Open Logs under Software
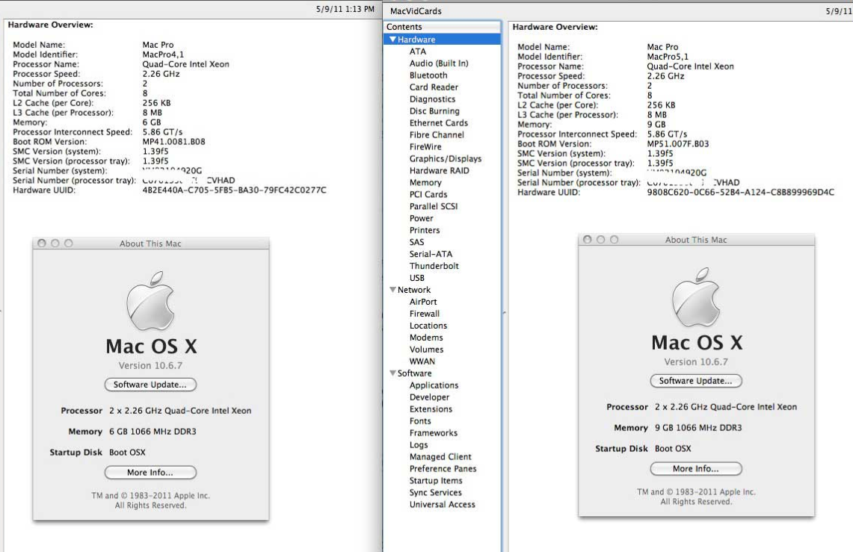The image size is (853, 552). click(419, 446)
